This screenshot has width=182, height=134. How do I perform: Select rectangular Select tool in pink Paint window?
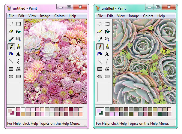[x=19, y=24]
